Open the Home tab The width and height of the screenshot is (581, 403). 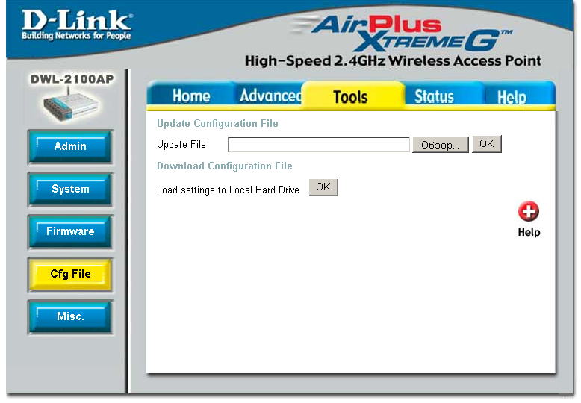pyautogui.click(x=191, y=96)
